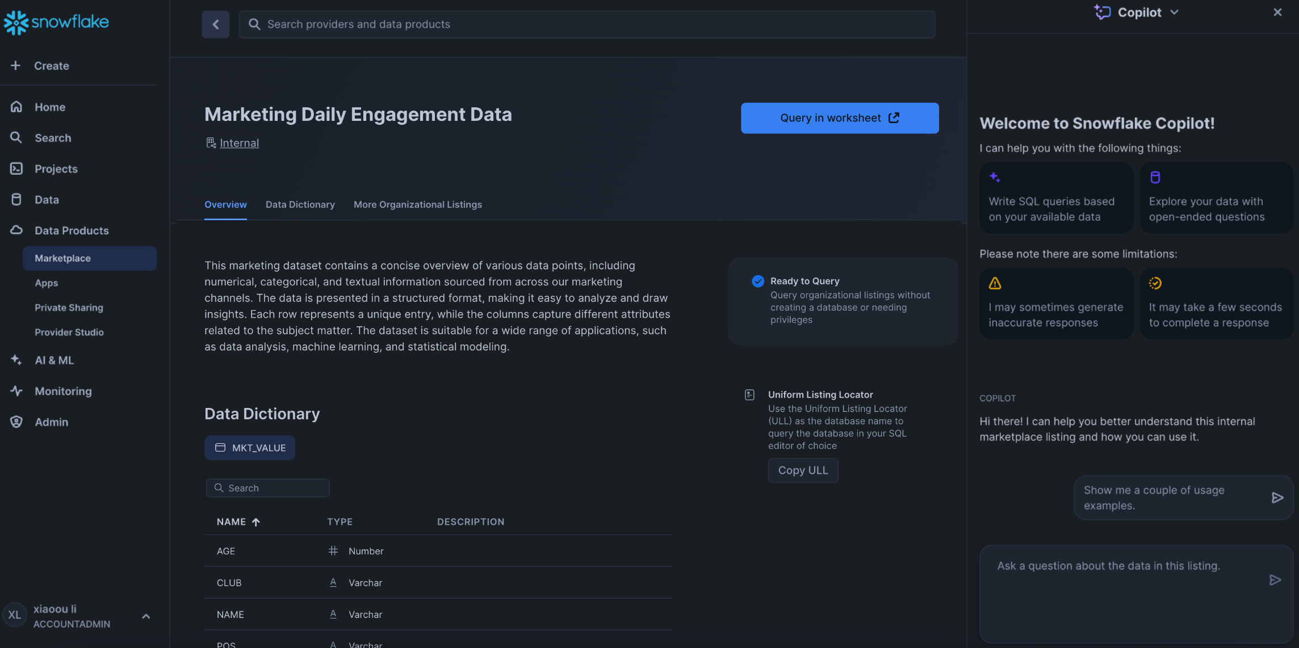Screen dimensions: 1299x648
Task: Collapse the xiaoou li account section
Action: (146, 616)
